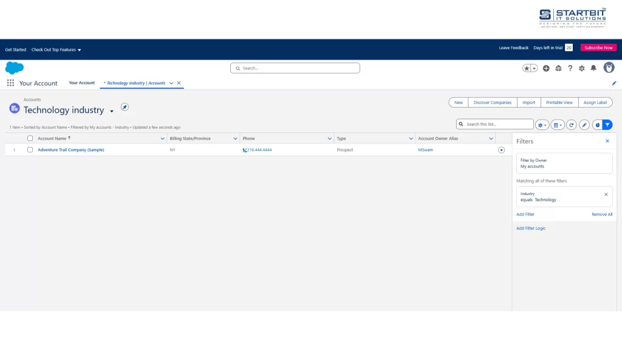
Task: Open the favorites list dropdown arrow
Action: (534, 68)
